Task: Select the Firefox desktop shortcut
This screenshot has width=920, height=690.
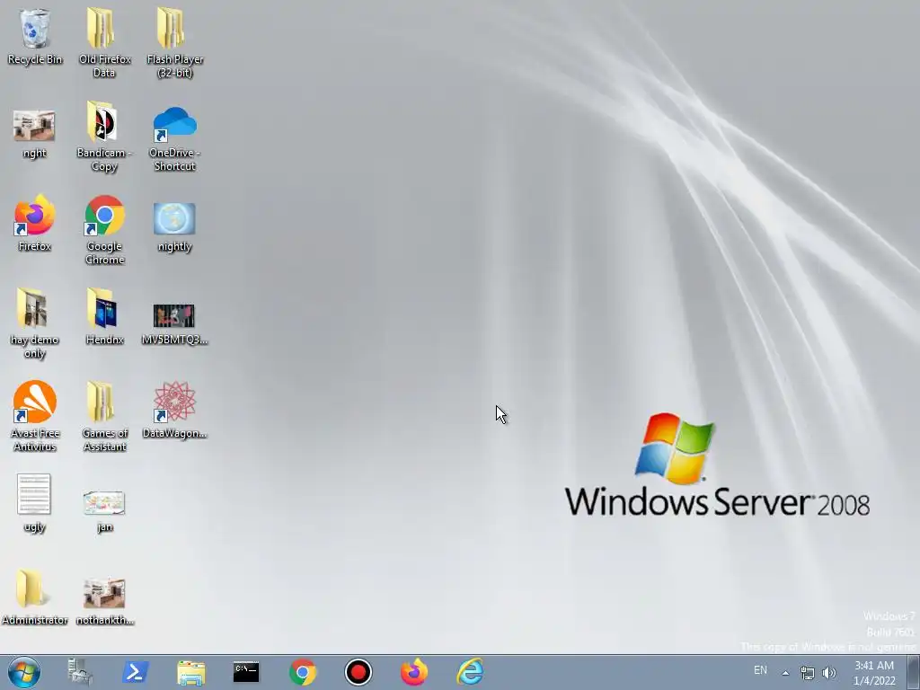Action: tap(35, 223)
